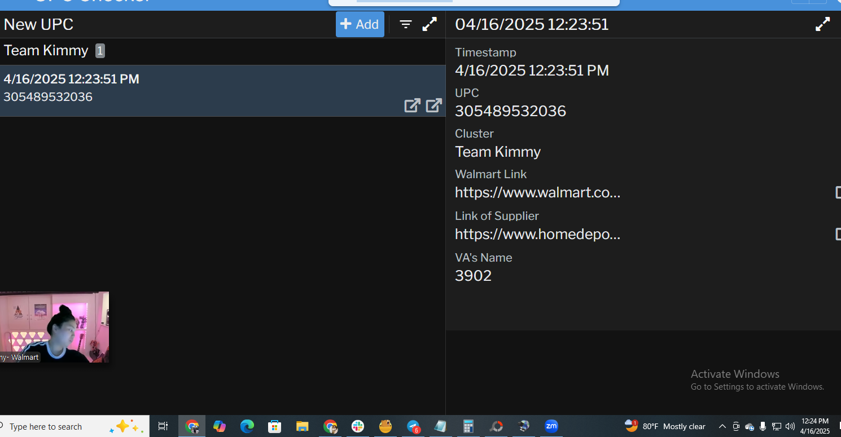Expand the record detail panel to fullscreen
Viewport: 841px width, 437px height.
point(822,24)
